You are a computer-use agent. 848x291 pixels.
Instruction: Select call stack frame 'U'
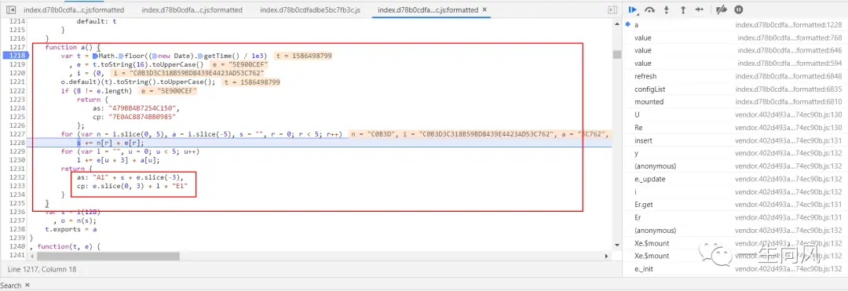pyautogui.click(x=736, y=115)
